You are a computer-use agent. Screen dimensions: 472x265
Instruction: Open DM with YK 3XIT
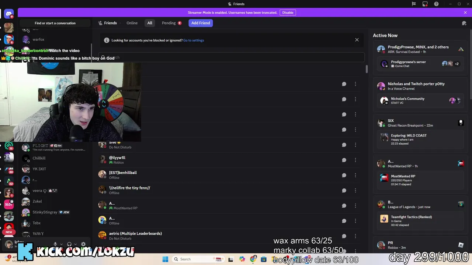point(55,169)
